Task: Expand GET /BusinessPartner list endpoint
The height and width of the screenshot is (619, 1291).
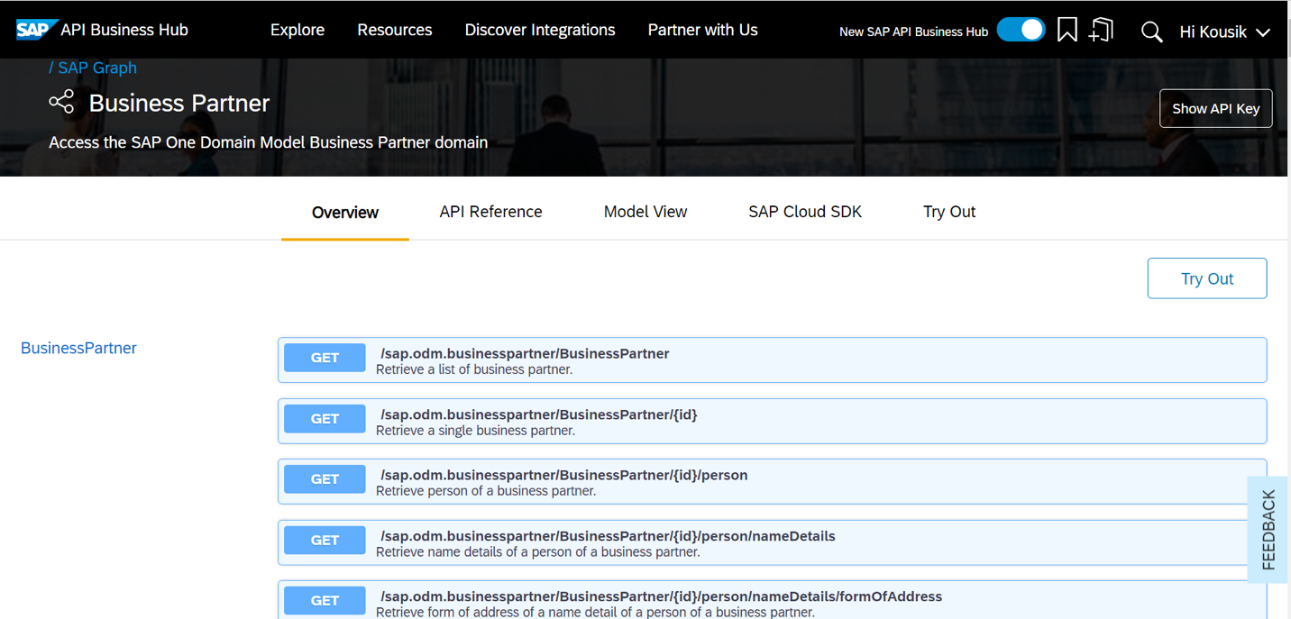Action: pyautogui.click(x=772, y=360)
